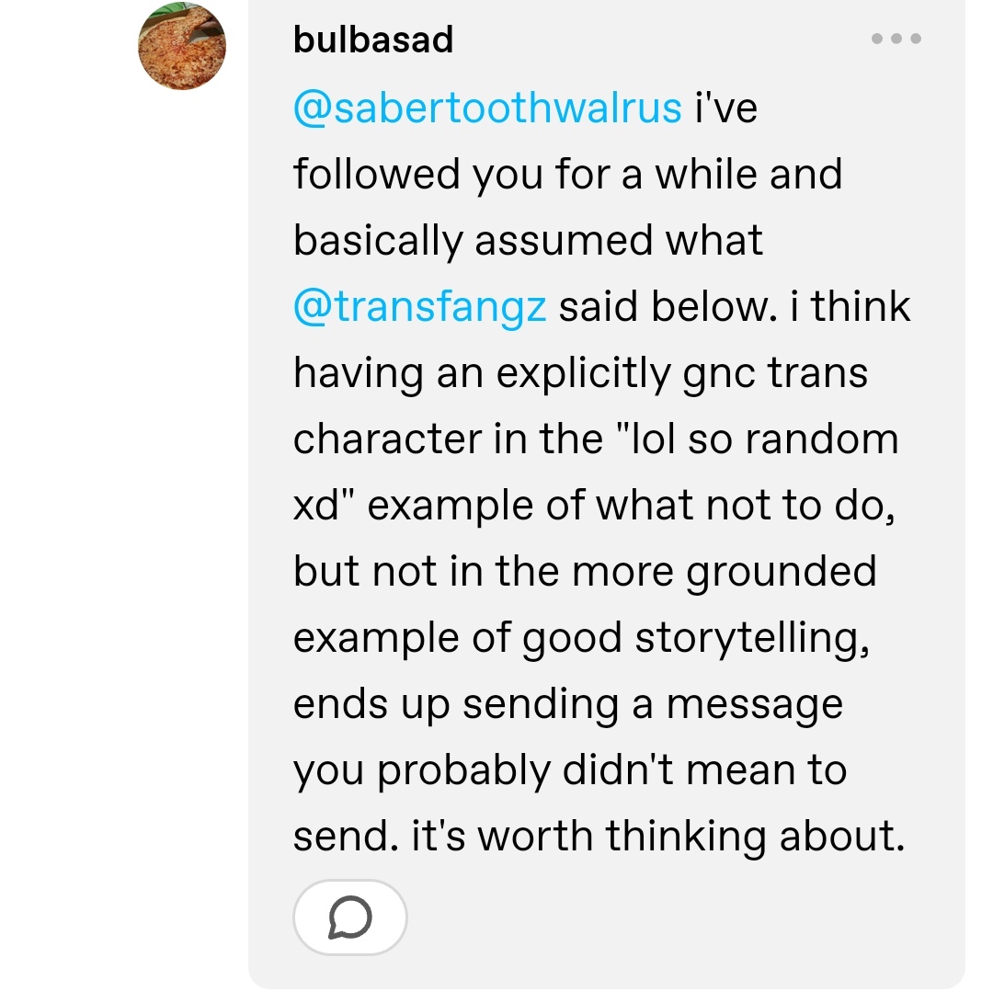Click the line "having an explicitly gnc trans"
Viewport: 993px width, 1003px height.
pos(580,373)
